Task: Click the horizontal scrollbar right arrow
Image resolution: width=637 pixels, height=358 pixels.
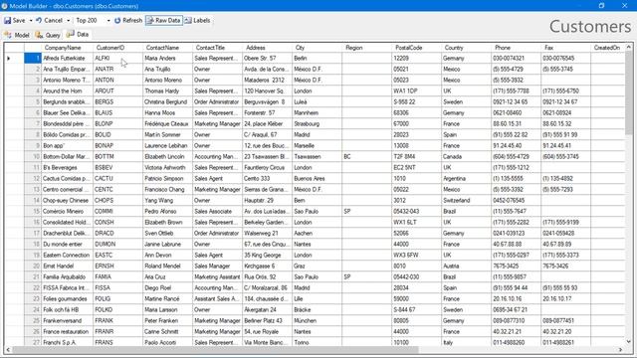Action: (620, 349)
